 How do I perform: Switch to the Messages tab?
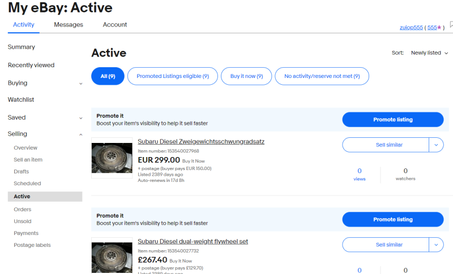69,25
